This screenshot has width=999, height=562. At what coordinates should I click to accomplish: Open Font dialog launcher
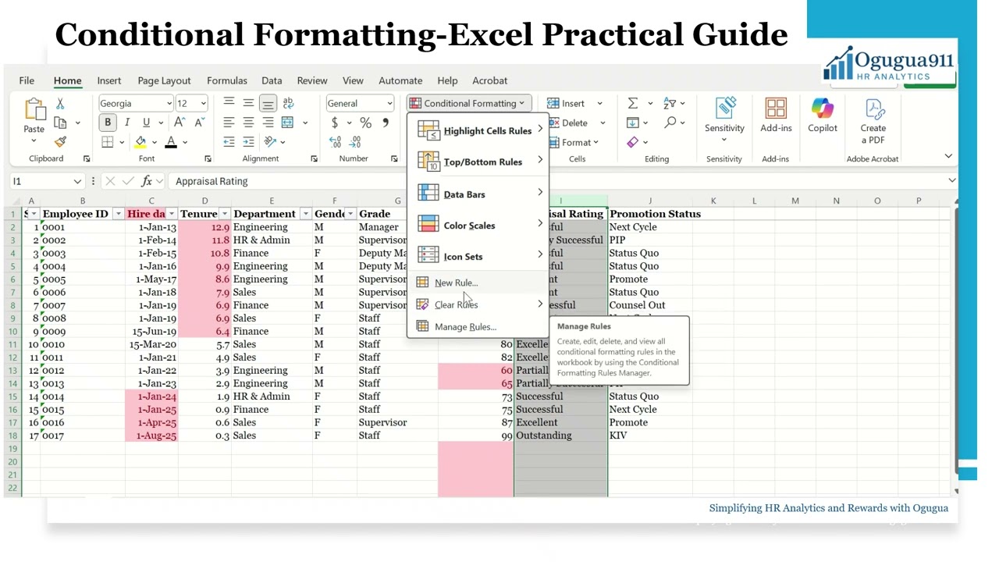coord(208,158)
